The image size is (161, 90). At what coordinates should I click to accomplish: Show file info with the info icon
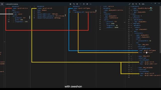84,4
